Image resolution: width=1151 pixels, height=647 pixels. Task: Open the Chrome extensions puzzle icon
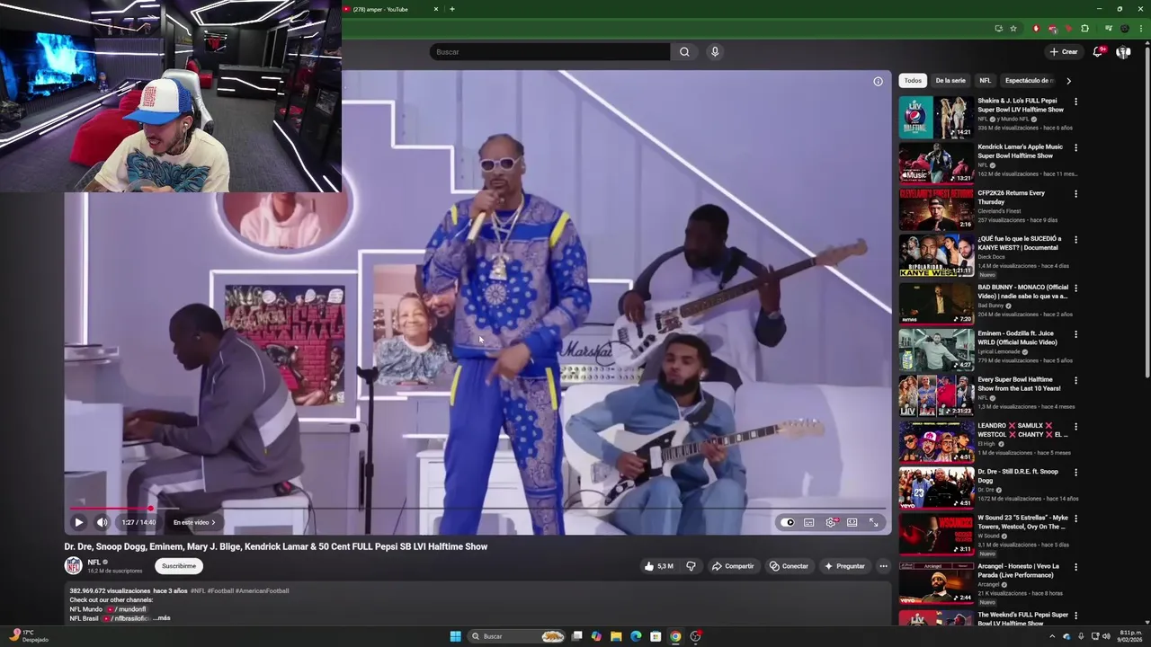1084,29
